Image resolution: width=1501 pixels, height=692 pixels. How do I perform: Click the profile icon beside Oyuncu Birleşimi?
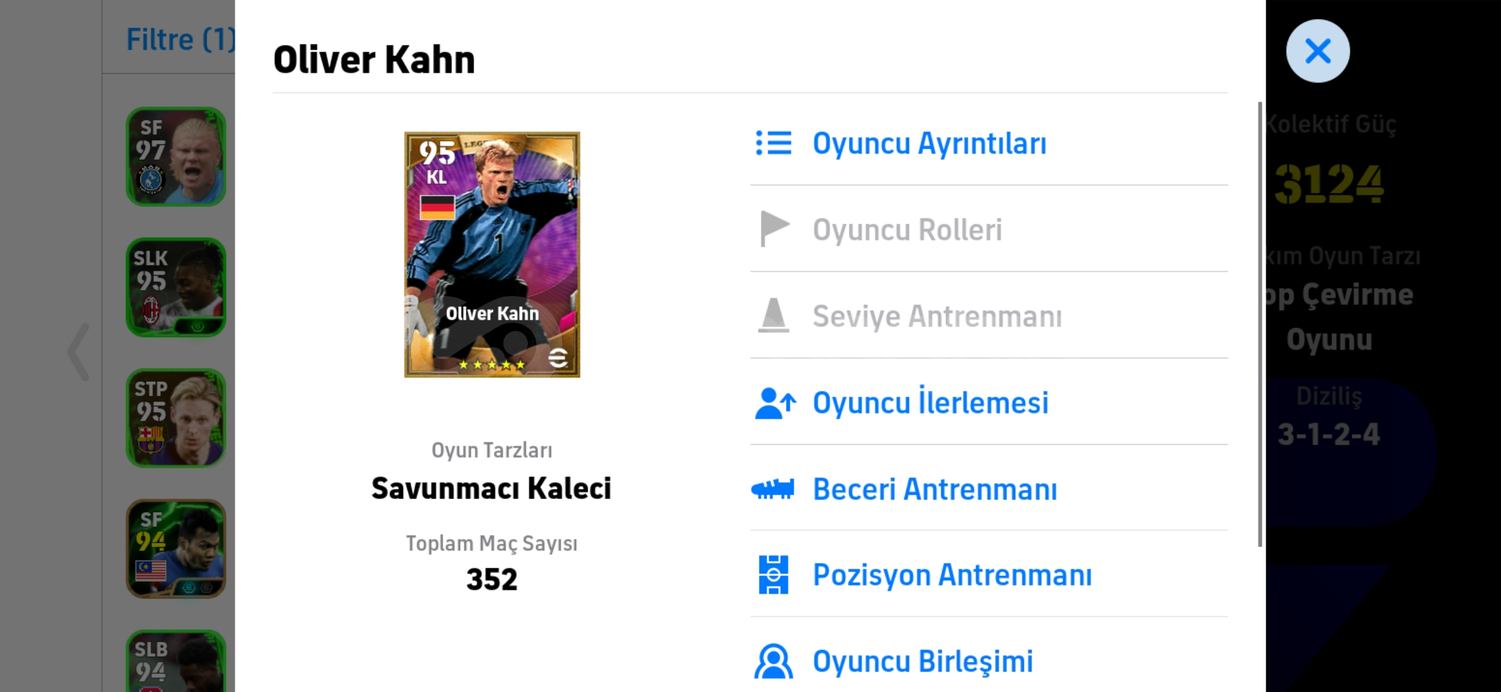tap(774, 661)
